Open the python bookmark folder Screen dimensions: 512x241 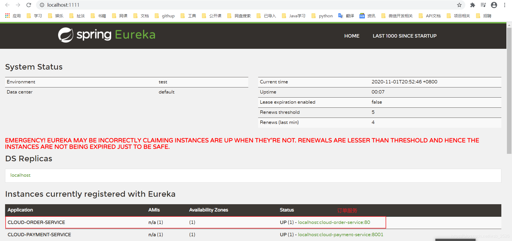click(322, 16)
